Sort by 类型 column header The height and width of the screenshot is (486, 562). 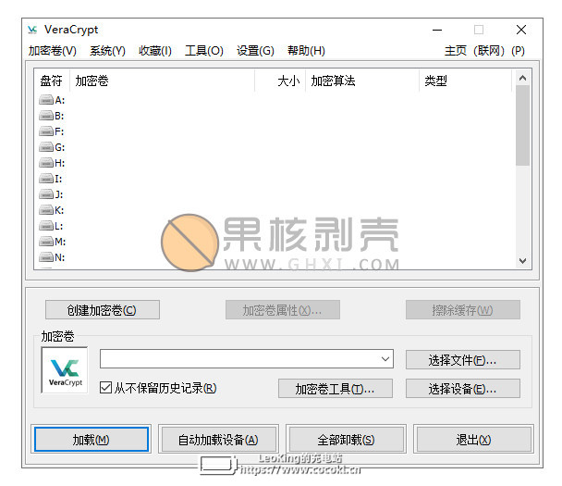(465, 81)
